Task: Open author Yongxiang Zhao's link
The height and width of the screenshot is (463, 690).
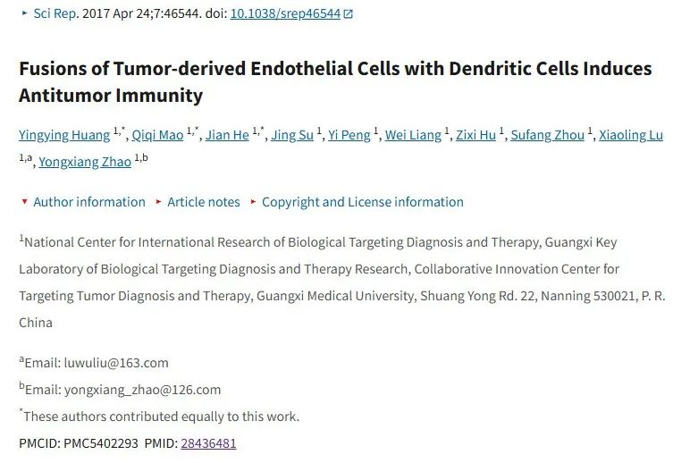Action: (x=85, y=162)
